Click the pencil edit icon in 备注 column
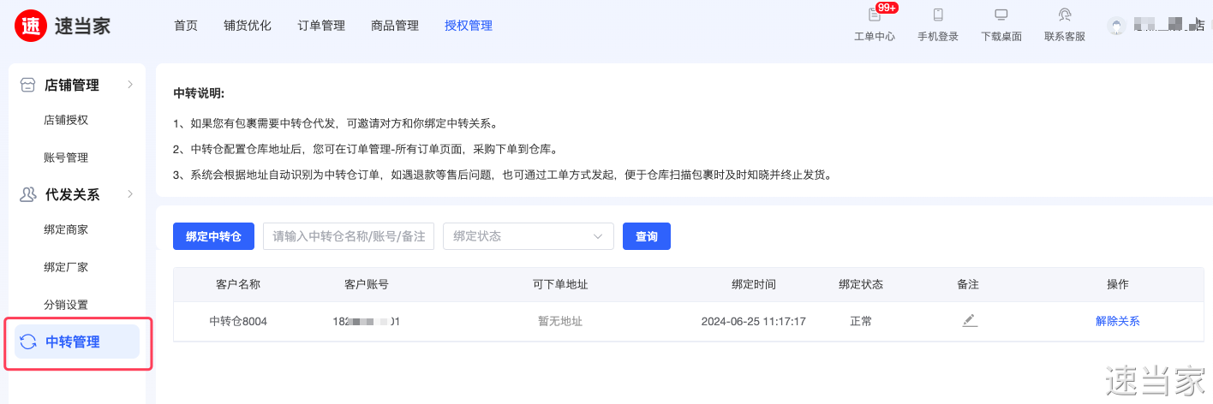Image resolution: width=1213 pixels, height=404 pixels. pos(969,321)
